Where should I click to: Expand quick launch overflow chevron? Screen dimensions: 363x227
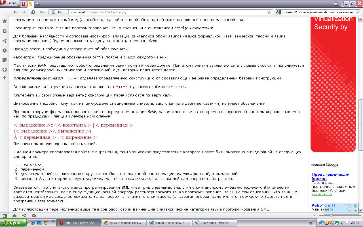coord(52,222)
